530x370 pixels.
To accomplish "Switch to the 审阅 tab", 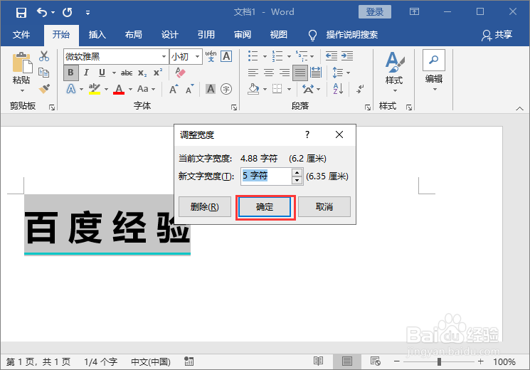I will [243, 34].
